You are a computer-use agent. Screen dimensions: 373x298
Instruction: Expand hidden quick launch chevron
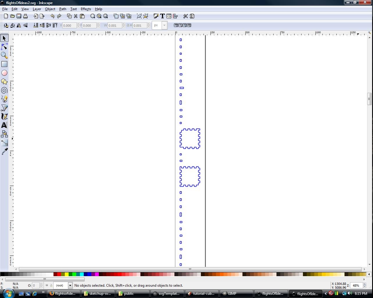click(43, 292)
